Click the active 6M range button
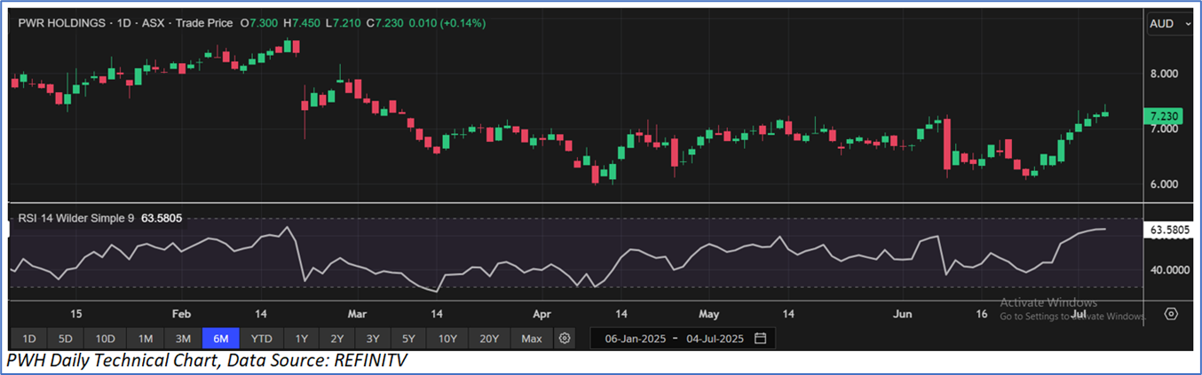 [x=221, y=339]
